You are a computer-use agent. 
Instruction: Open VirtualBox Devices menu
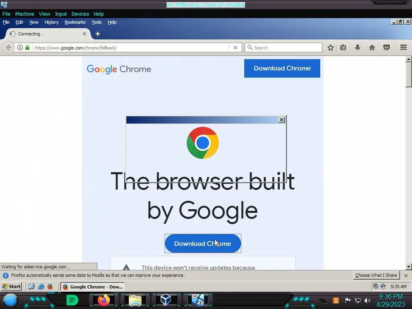[x=80, y=14]
